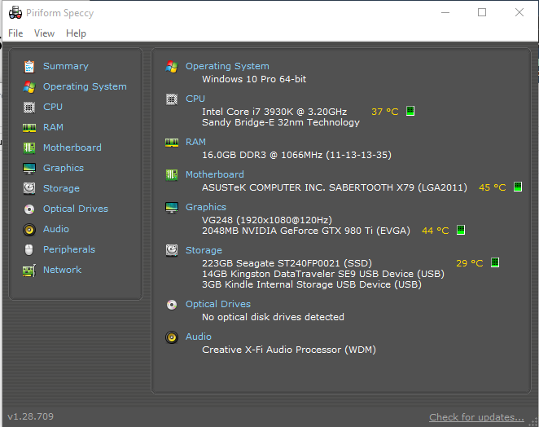Click the Check for updates link
Image resolution: width=539 pixels, height=427 pixels.
point(476,417)
